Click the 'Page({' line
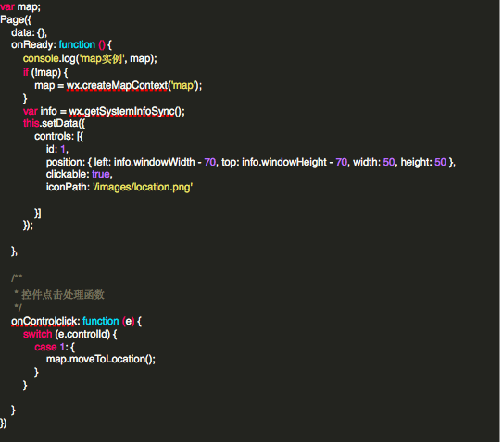 coord(16,19)
